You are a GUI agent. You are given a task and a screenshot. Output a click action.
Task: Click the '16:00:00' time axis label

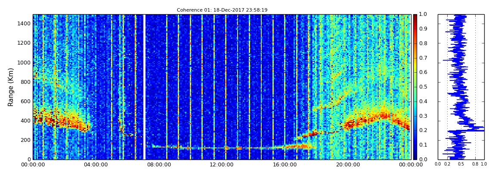pos(285,164)
